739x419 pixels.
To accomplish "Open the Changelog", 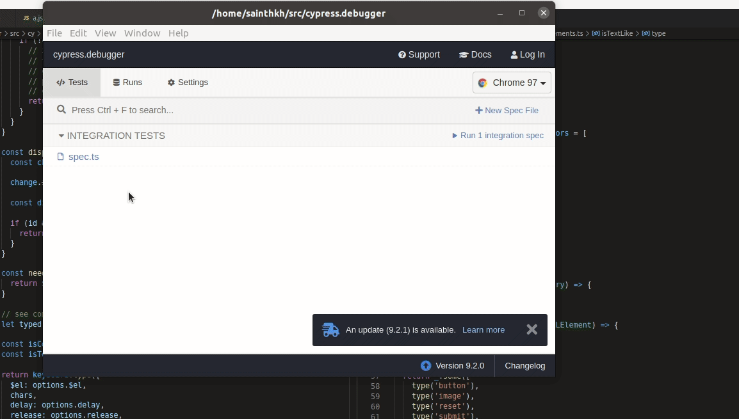I will pos(525,365).
